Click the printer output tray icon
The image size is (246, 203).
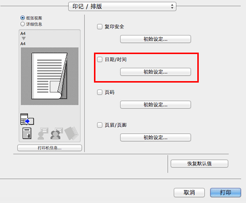[27, 119]
